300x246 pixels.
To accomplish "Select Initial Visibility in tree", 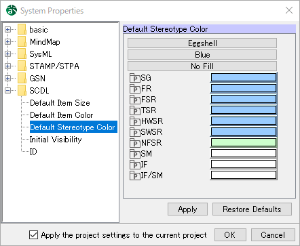I will (x=56, y=140).
